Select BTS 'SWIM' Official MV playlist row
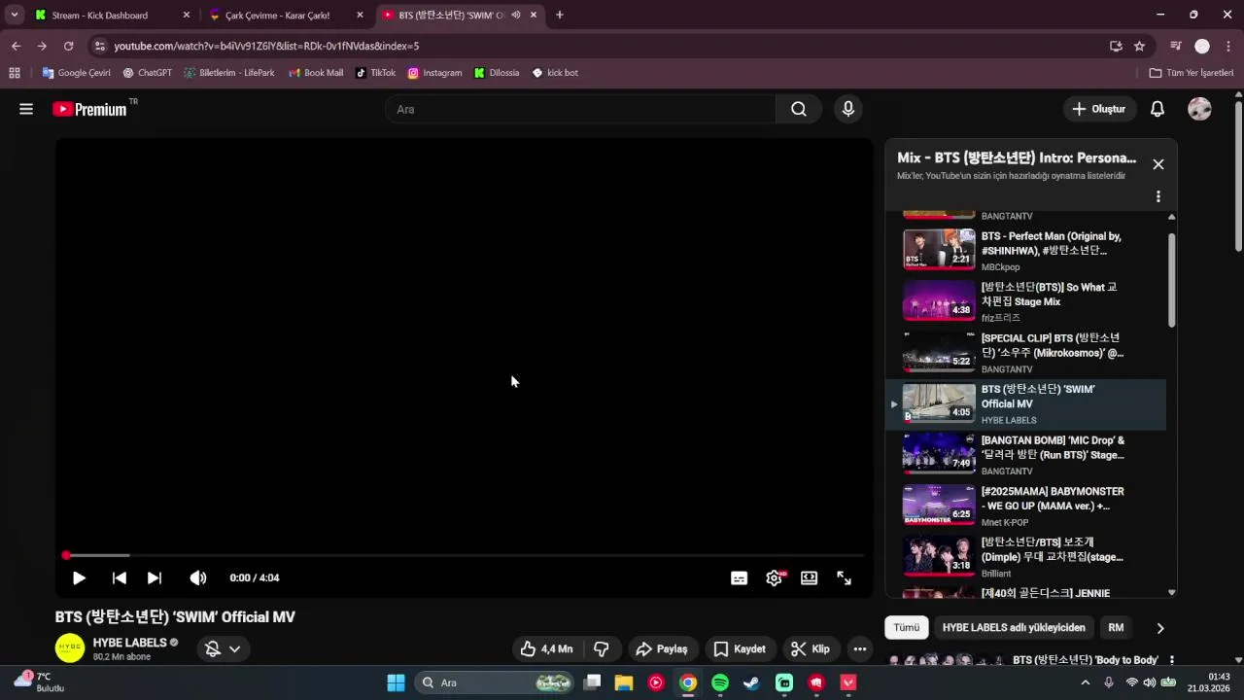 pyautogui.click(x=1025, y=403)
